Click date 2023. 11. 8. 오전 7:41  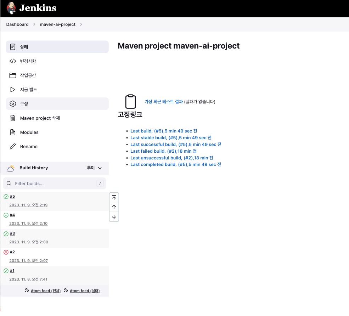click(x=28, y=279)
